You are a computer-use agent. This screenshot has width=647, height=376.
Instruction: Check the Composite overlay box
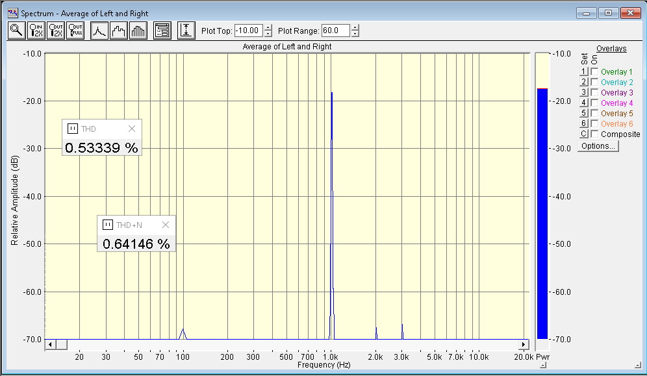pos(594,134)
